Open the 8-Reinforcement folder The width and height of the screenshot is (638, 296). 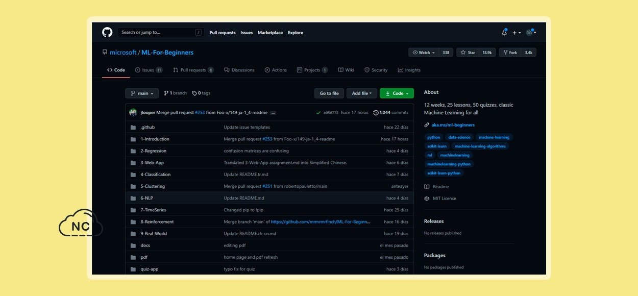tap(157, 221)
